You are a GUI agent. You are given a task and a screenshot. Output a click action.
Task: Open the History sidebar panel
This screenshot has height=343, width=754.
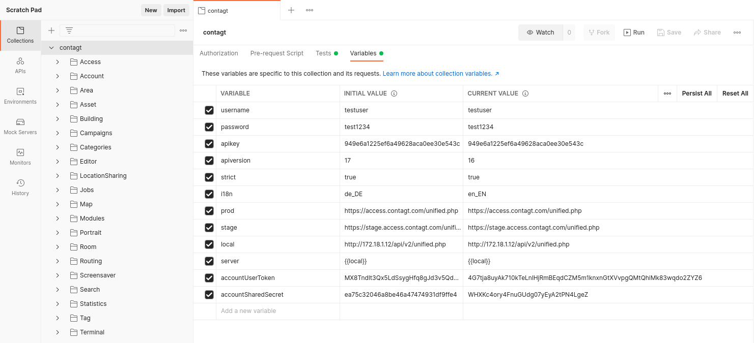pyautogui.click(x=20, y=188)
